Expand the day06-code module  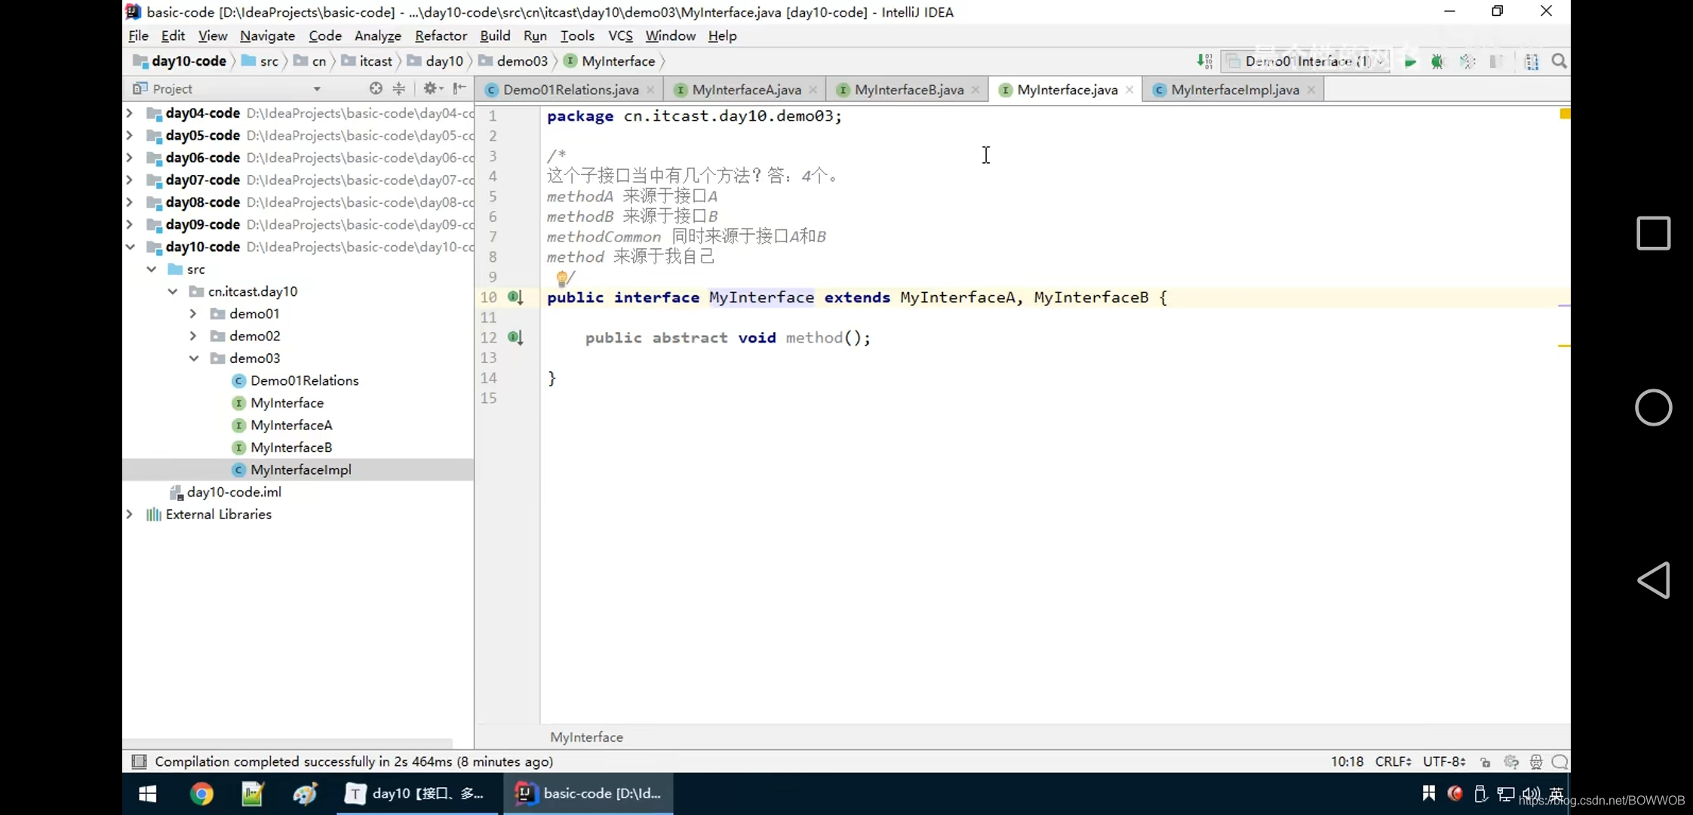coord(130,158)
